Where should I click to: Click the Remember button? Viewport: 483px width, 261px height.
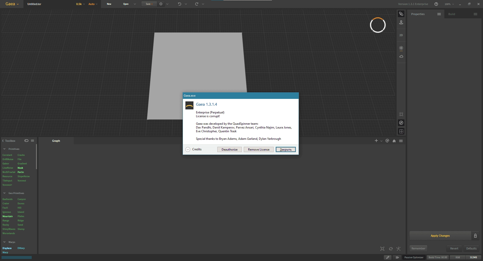tap(418, 248)
